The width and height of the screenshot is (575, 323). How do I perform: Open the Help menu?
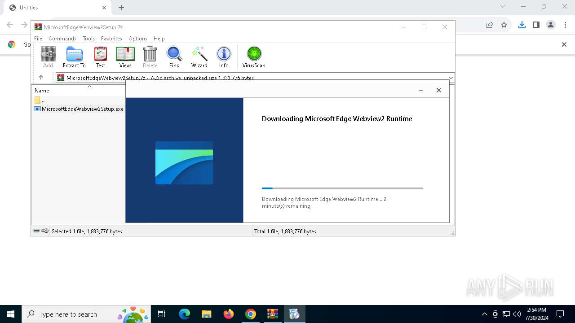(x=159, y=39)
